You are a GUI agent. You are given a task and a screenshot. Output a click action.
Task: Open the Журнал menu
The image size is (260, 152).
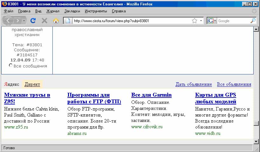[x=53, y=11]
